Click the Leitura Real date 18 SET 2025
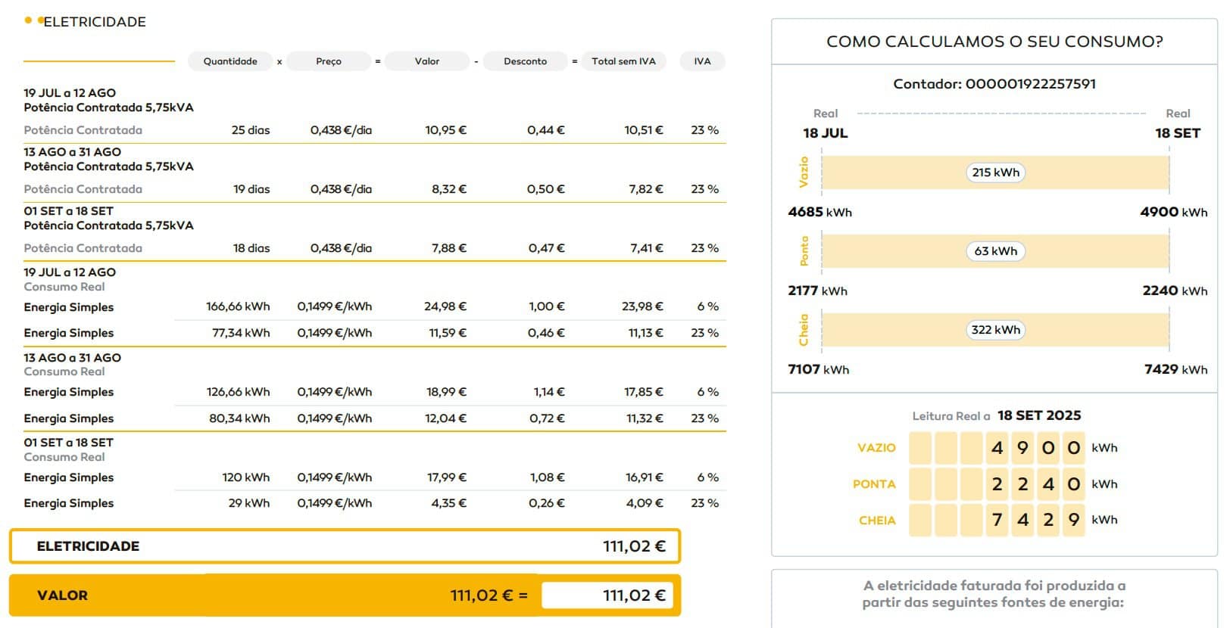 tap(1038, 415)
